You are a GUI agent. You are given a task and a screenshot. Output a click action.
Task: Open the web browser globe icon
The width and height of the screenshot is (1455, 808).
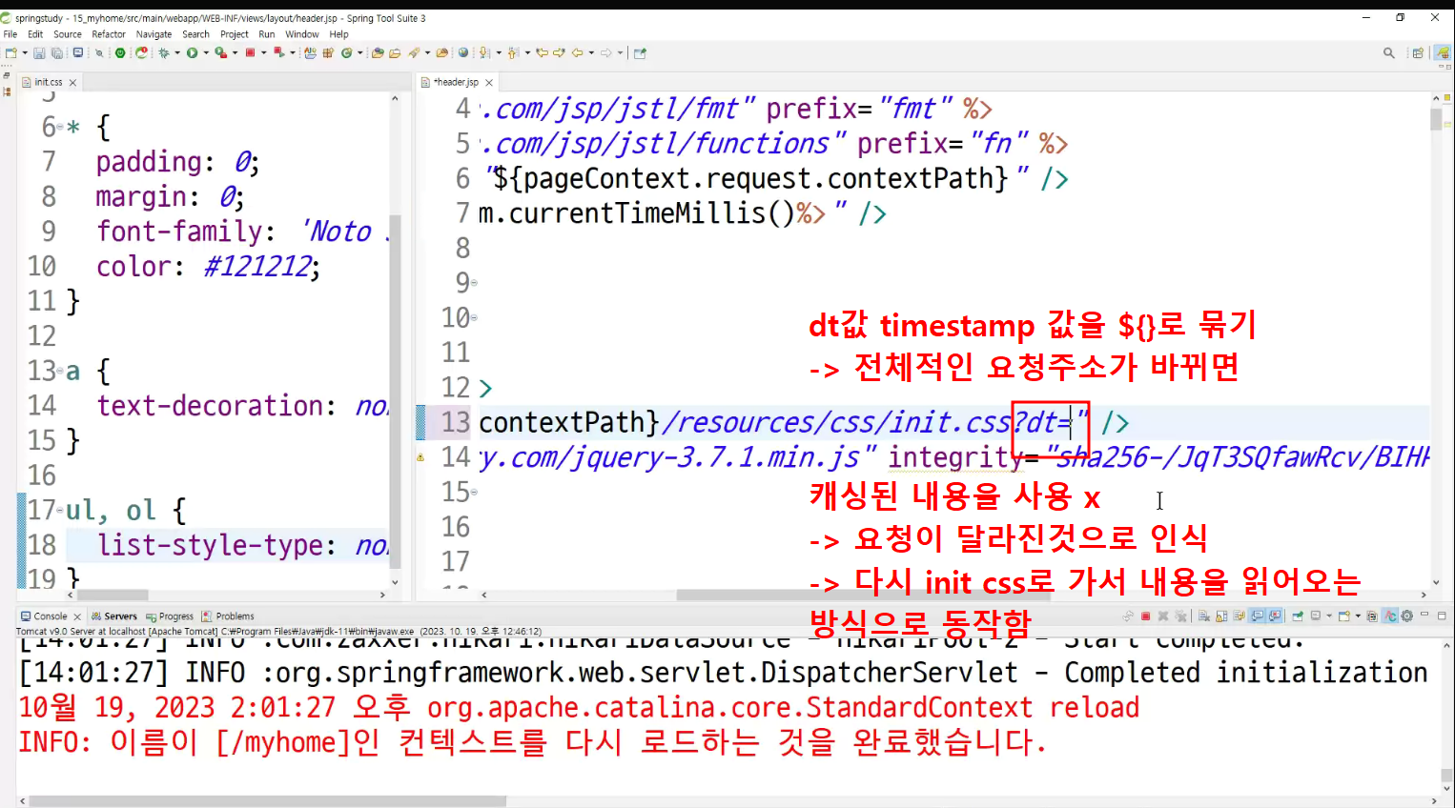pyautogui.click(x=463, y=52)
